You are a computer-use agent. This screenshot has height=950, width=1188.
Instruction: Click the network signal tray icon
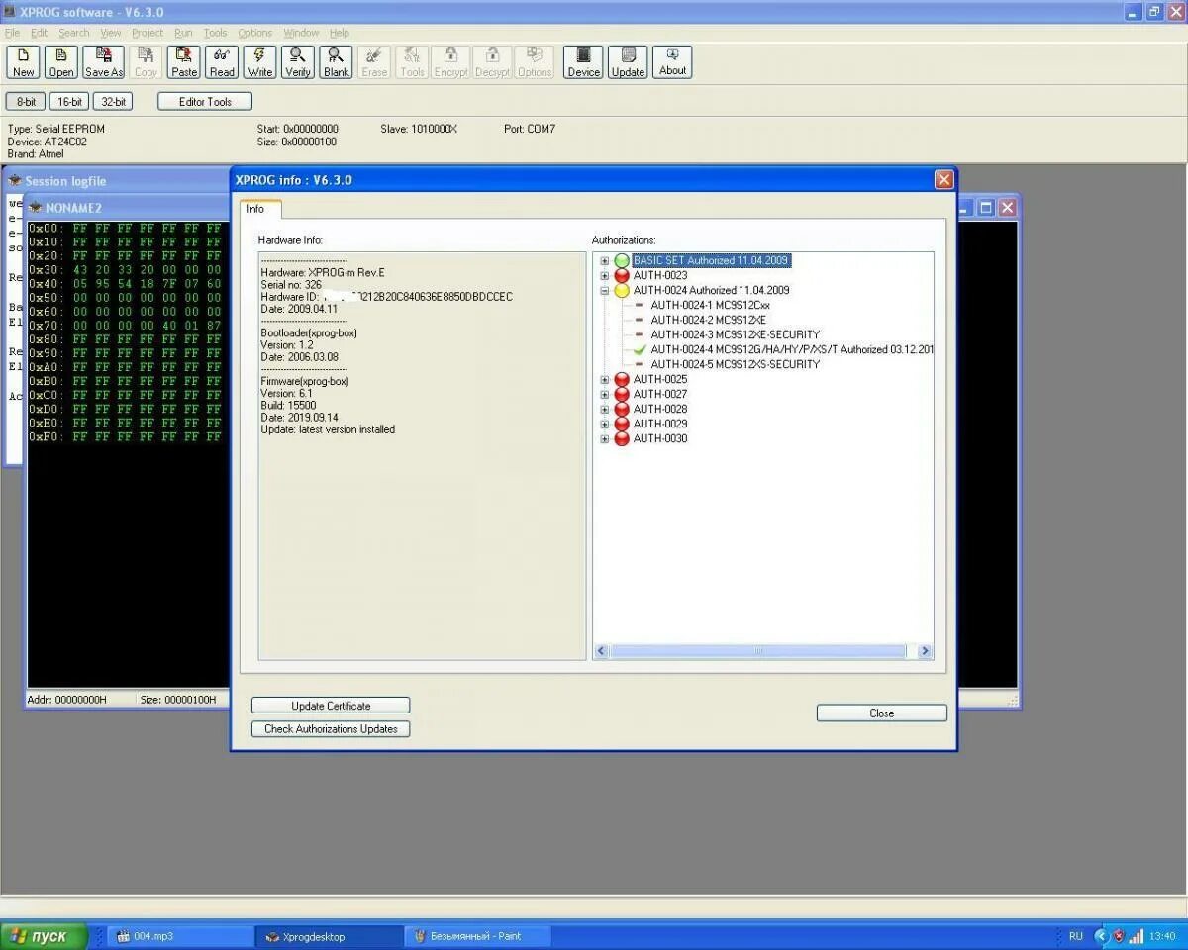1137,936
